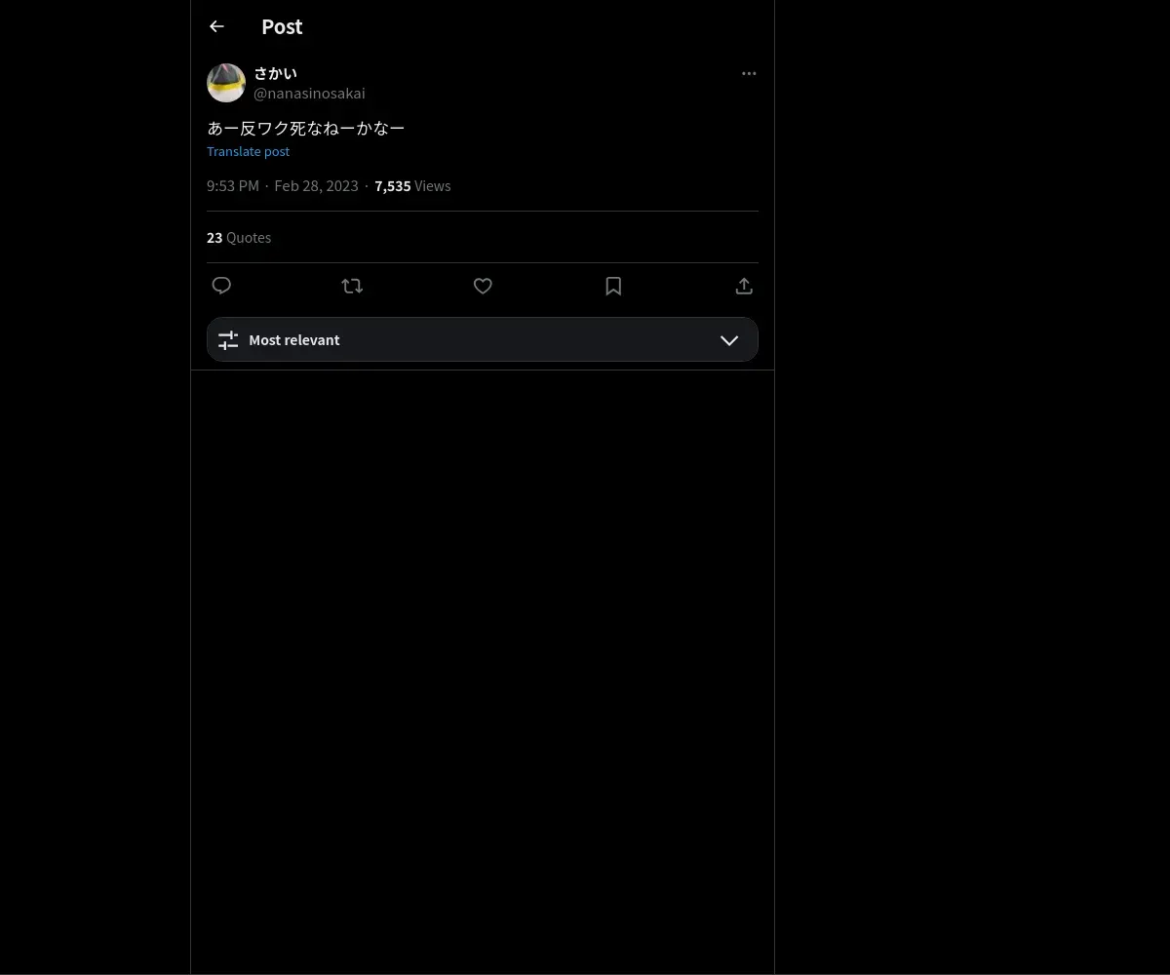
Task: Click the 9:53 PM timestamp
Action: click(233, 186)
